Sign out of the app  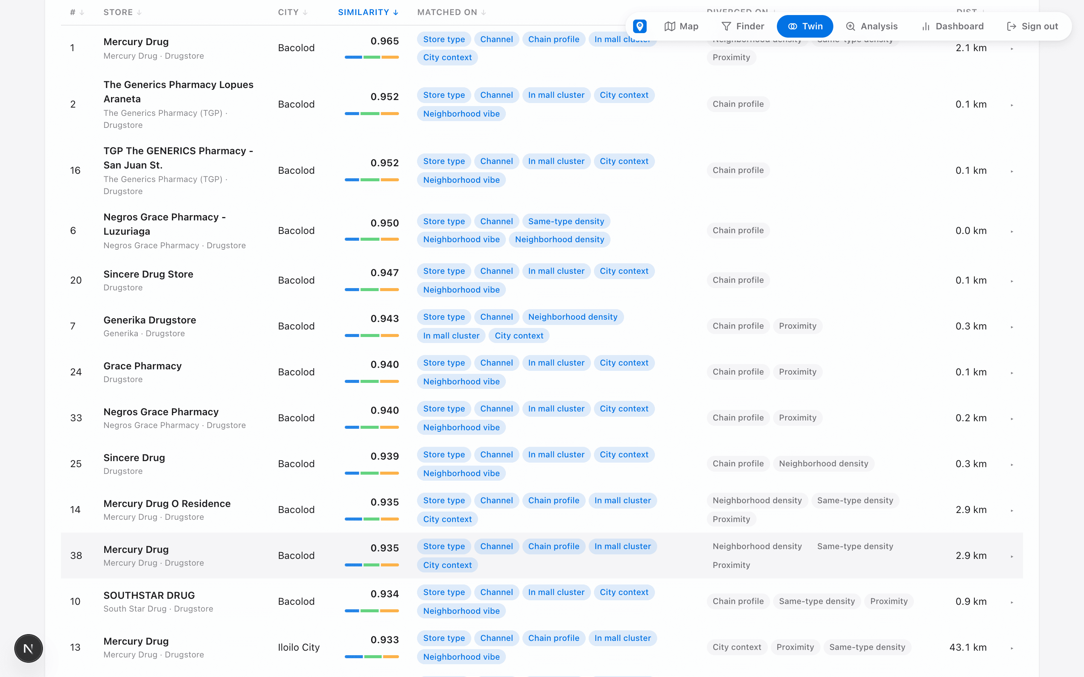1032,26
